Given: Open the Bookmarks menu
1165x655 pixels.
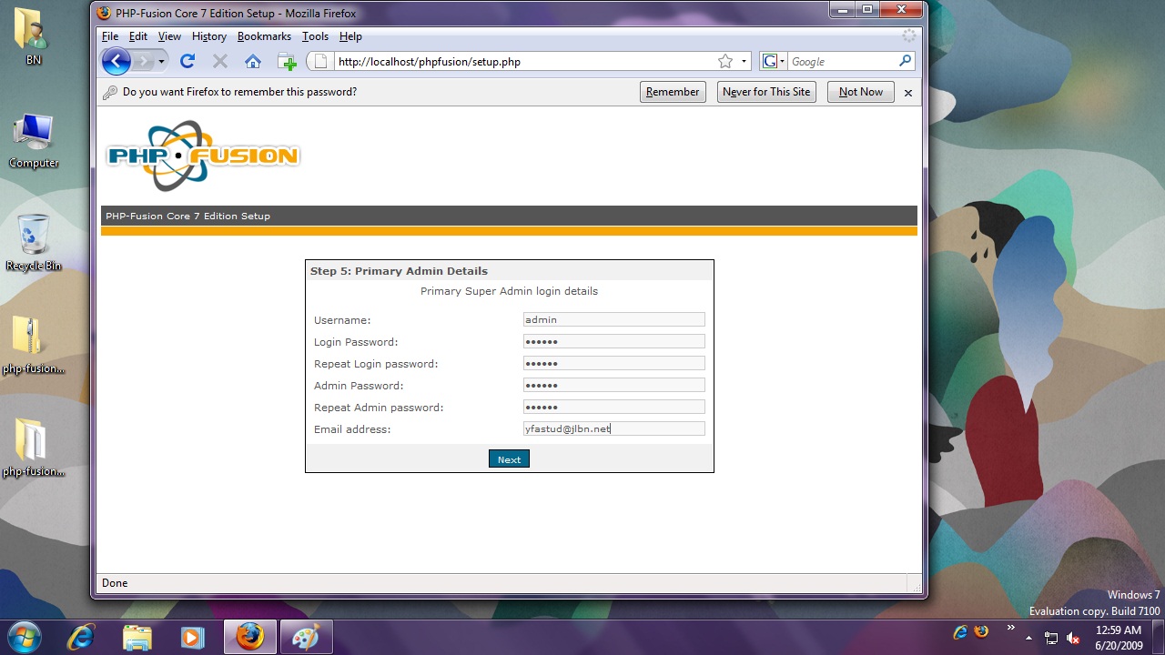Looking at the screenshot, I should (x=264, y=36).
